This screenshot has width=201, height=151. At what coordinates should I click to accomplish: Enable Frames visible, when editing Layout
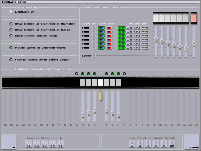pos(11,60)
